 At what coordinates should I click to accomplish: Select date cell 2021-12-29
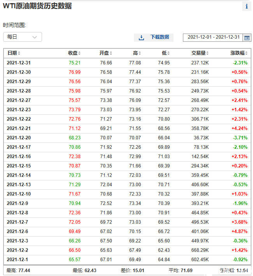point(19,82)
